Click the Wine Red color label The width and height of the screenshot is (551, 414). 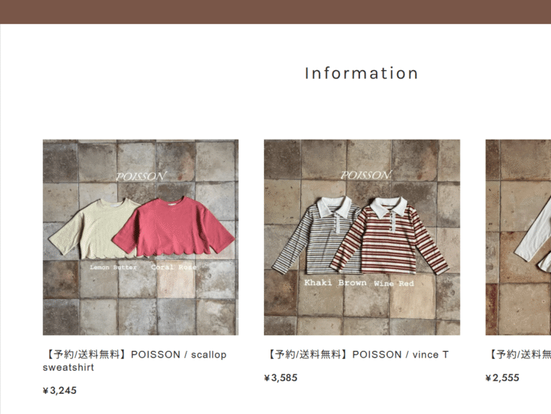[394, 284]
